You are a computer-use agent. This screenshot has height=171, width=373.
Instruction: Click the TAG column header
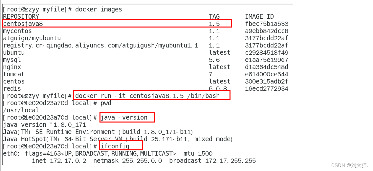pyautogui.click(x=214, y=17)
